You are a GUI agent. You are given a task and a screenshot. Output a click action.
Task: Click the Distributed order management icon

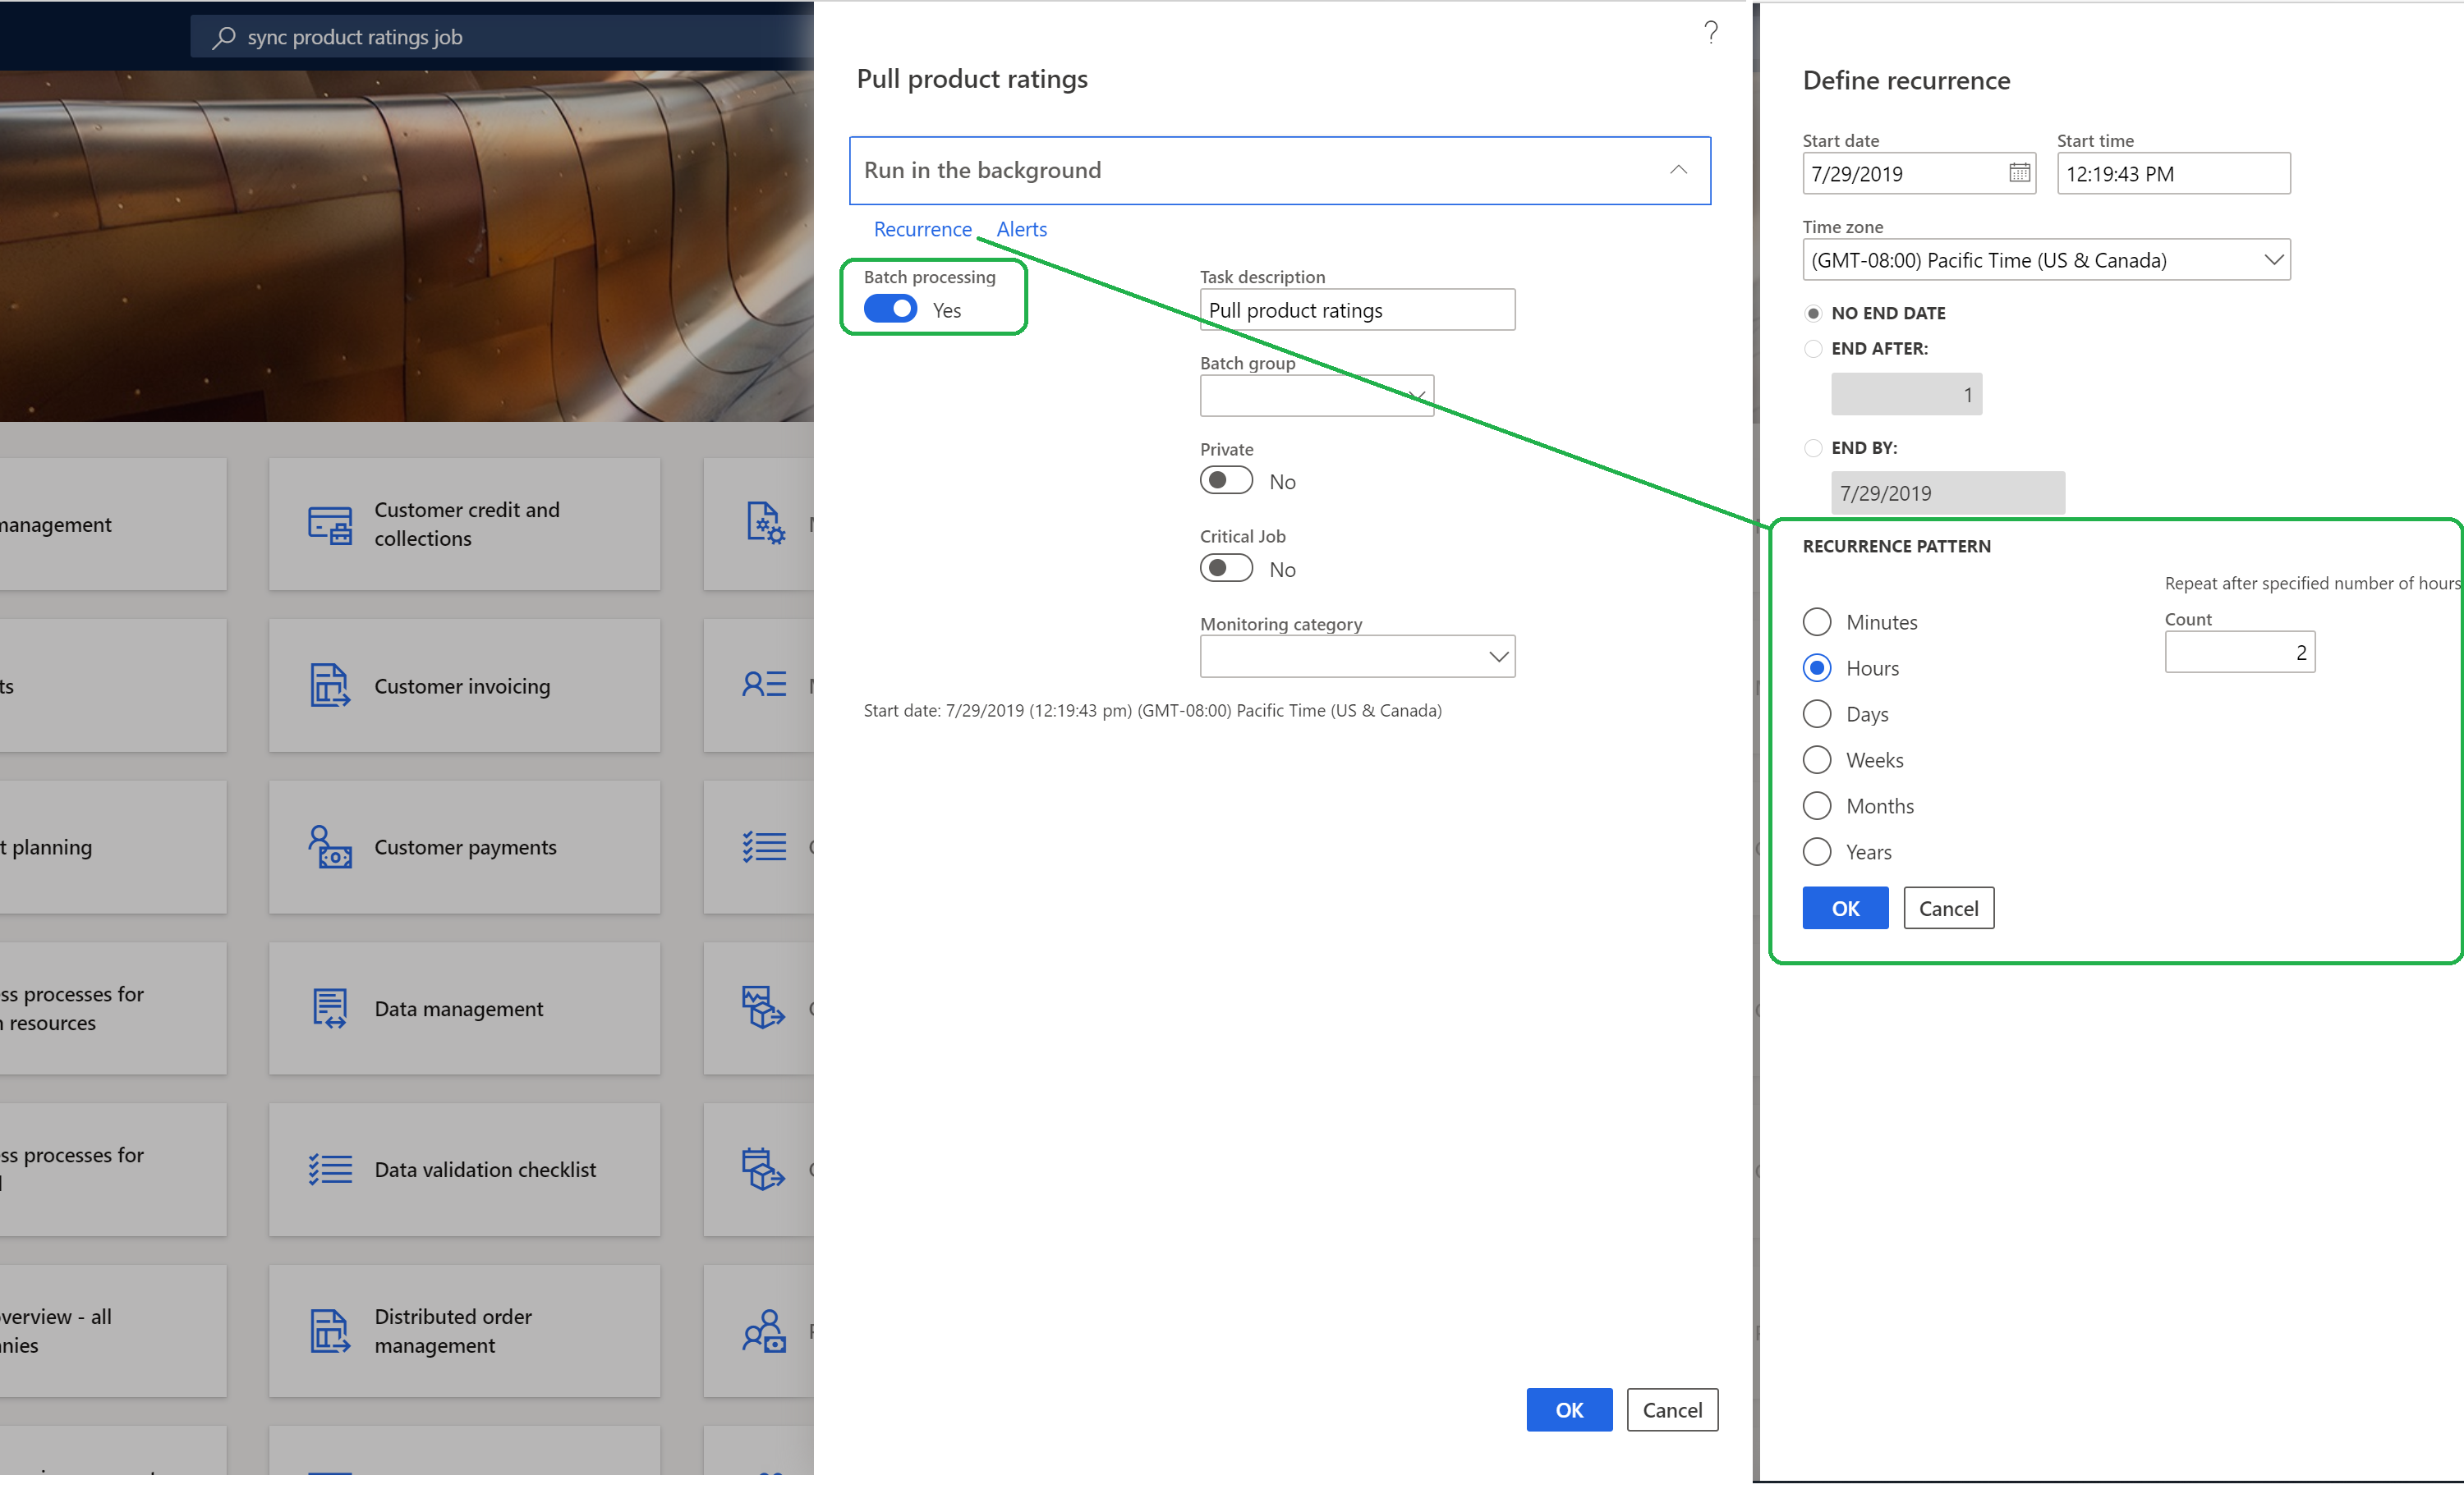click(329, 1329)
